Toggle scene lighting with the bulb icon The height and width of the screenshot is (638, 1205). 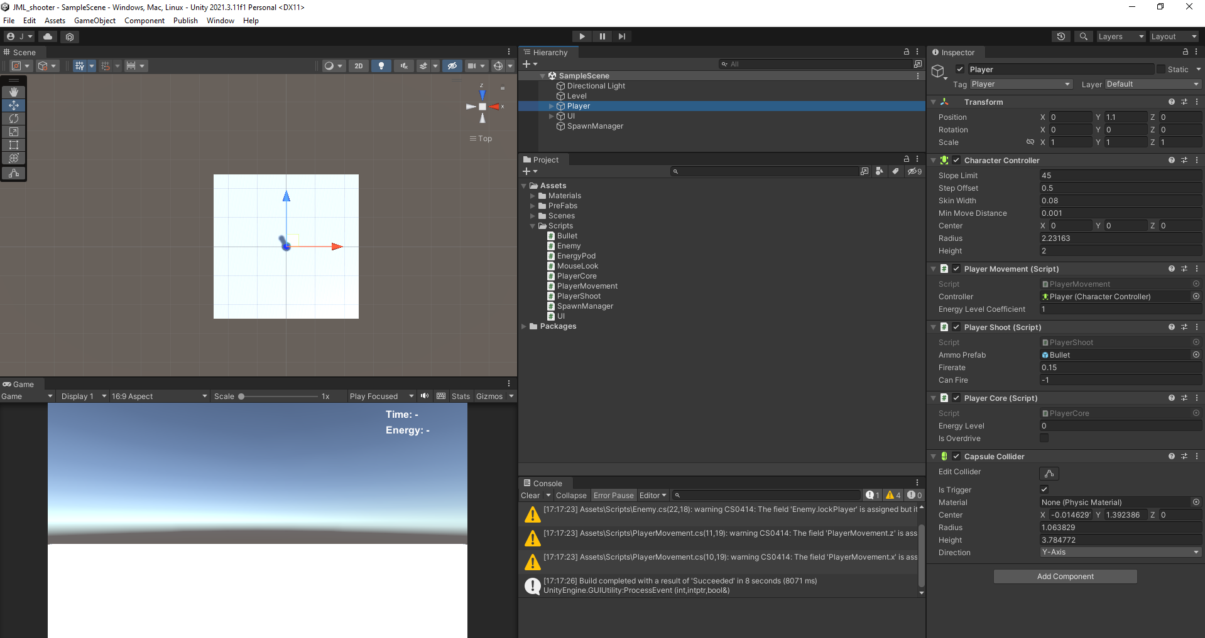click(381, 65)
